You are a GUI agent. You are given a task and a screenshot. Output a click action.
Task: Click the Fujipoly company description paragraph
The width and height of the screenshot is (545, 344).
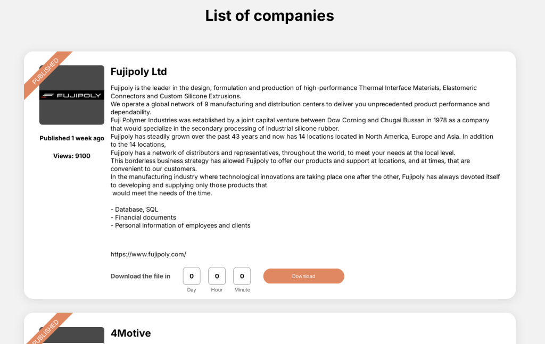point(305,140)
